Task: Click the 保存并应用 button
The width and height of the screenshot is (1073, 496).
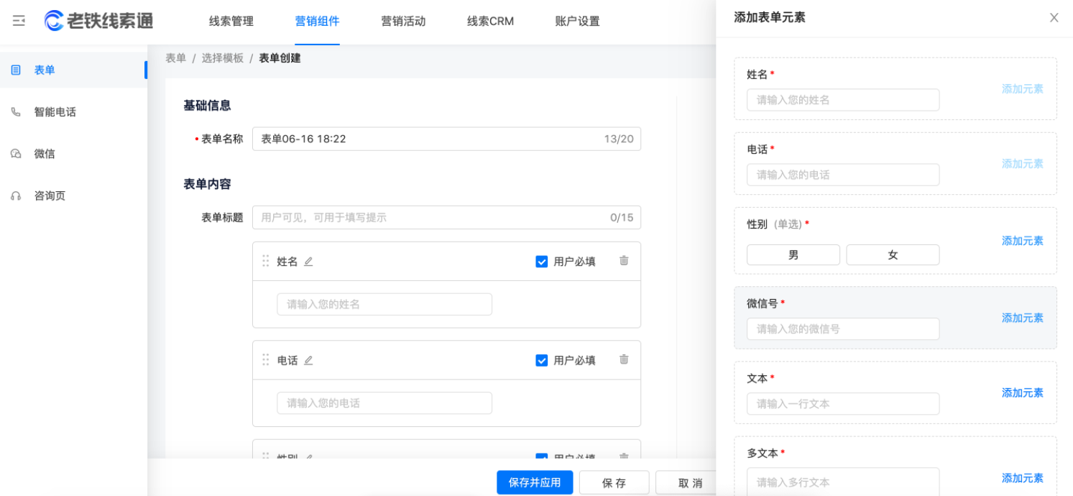Action: tap(534, 482)
